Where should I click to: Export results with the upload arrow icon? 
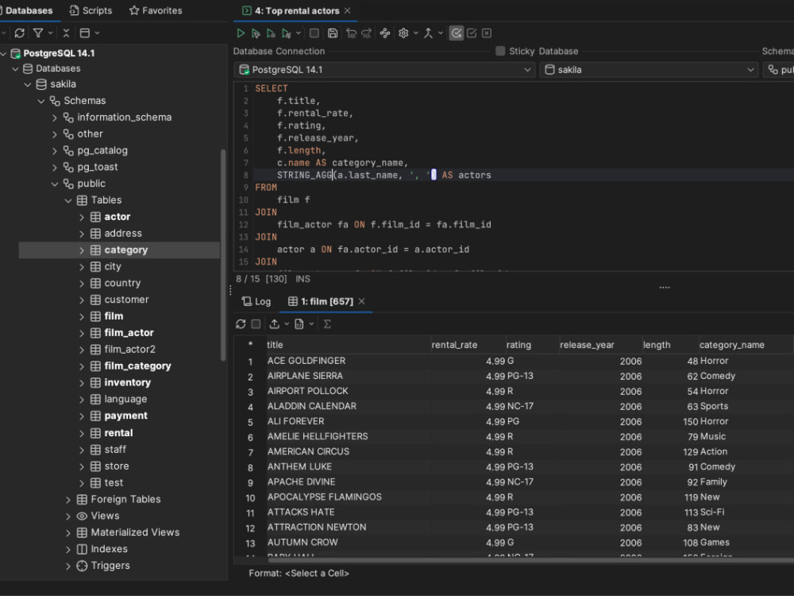tap(275, 324)
